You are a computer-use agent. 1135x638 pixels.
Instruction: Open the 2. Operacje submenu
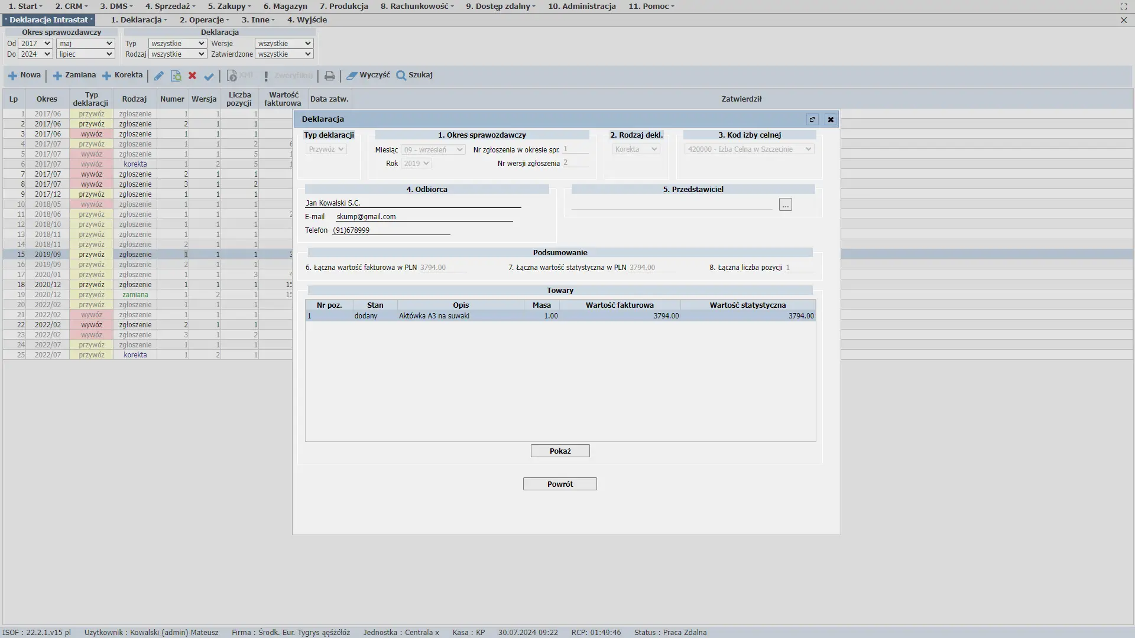(x=204, y=19)
